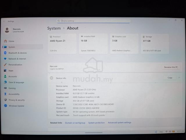The height and width of the screenshot is (140, 186).
Task: Open the taskbar clock
Action: [x=180, y=131]
